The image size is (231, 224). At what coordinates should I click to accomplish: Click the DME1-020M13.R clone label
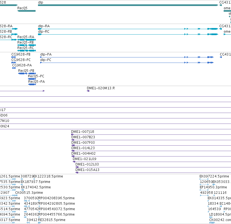101,88
